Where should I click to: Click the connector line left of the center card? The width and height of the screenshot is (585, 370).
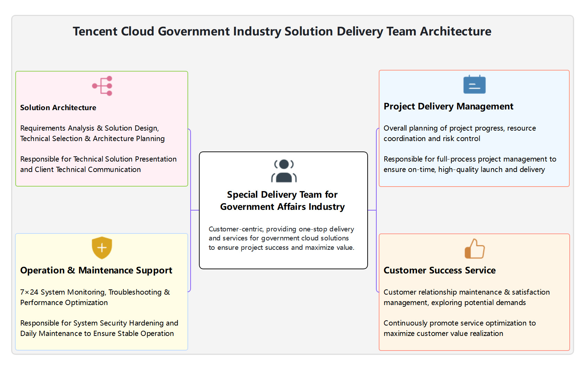pyautogui.click(x=194, y=209)
